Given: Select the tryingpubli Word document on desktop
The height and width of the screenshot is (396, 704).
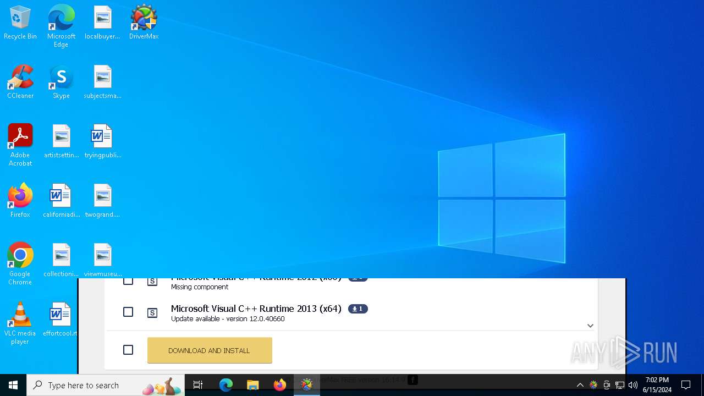Looking at the screenshot, I should (x=102, y=142).
